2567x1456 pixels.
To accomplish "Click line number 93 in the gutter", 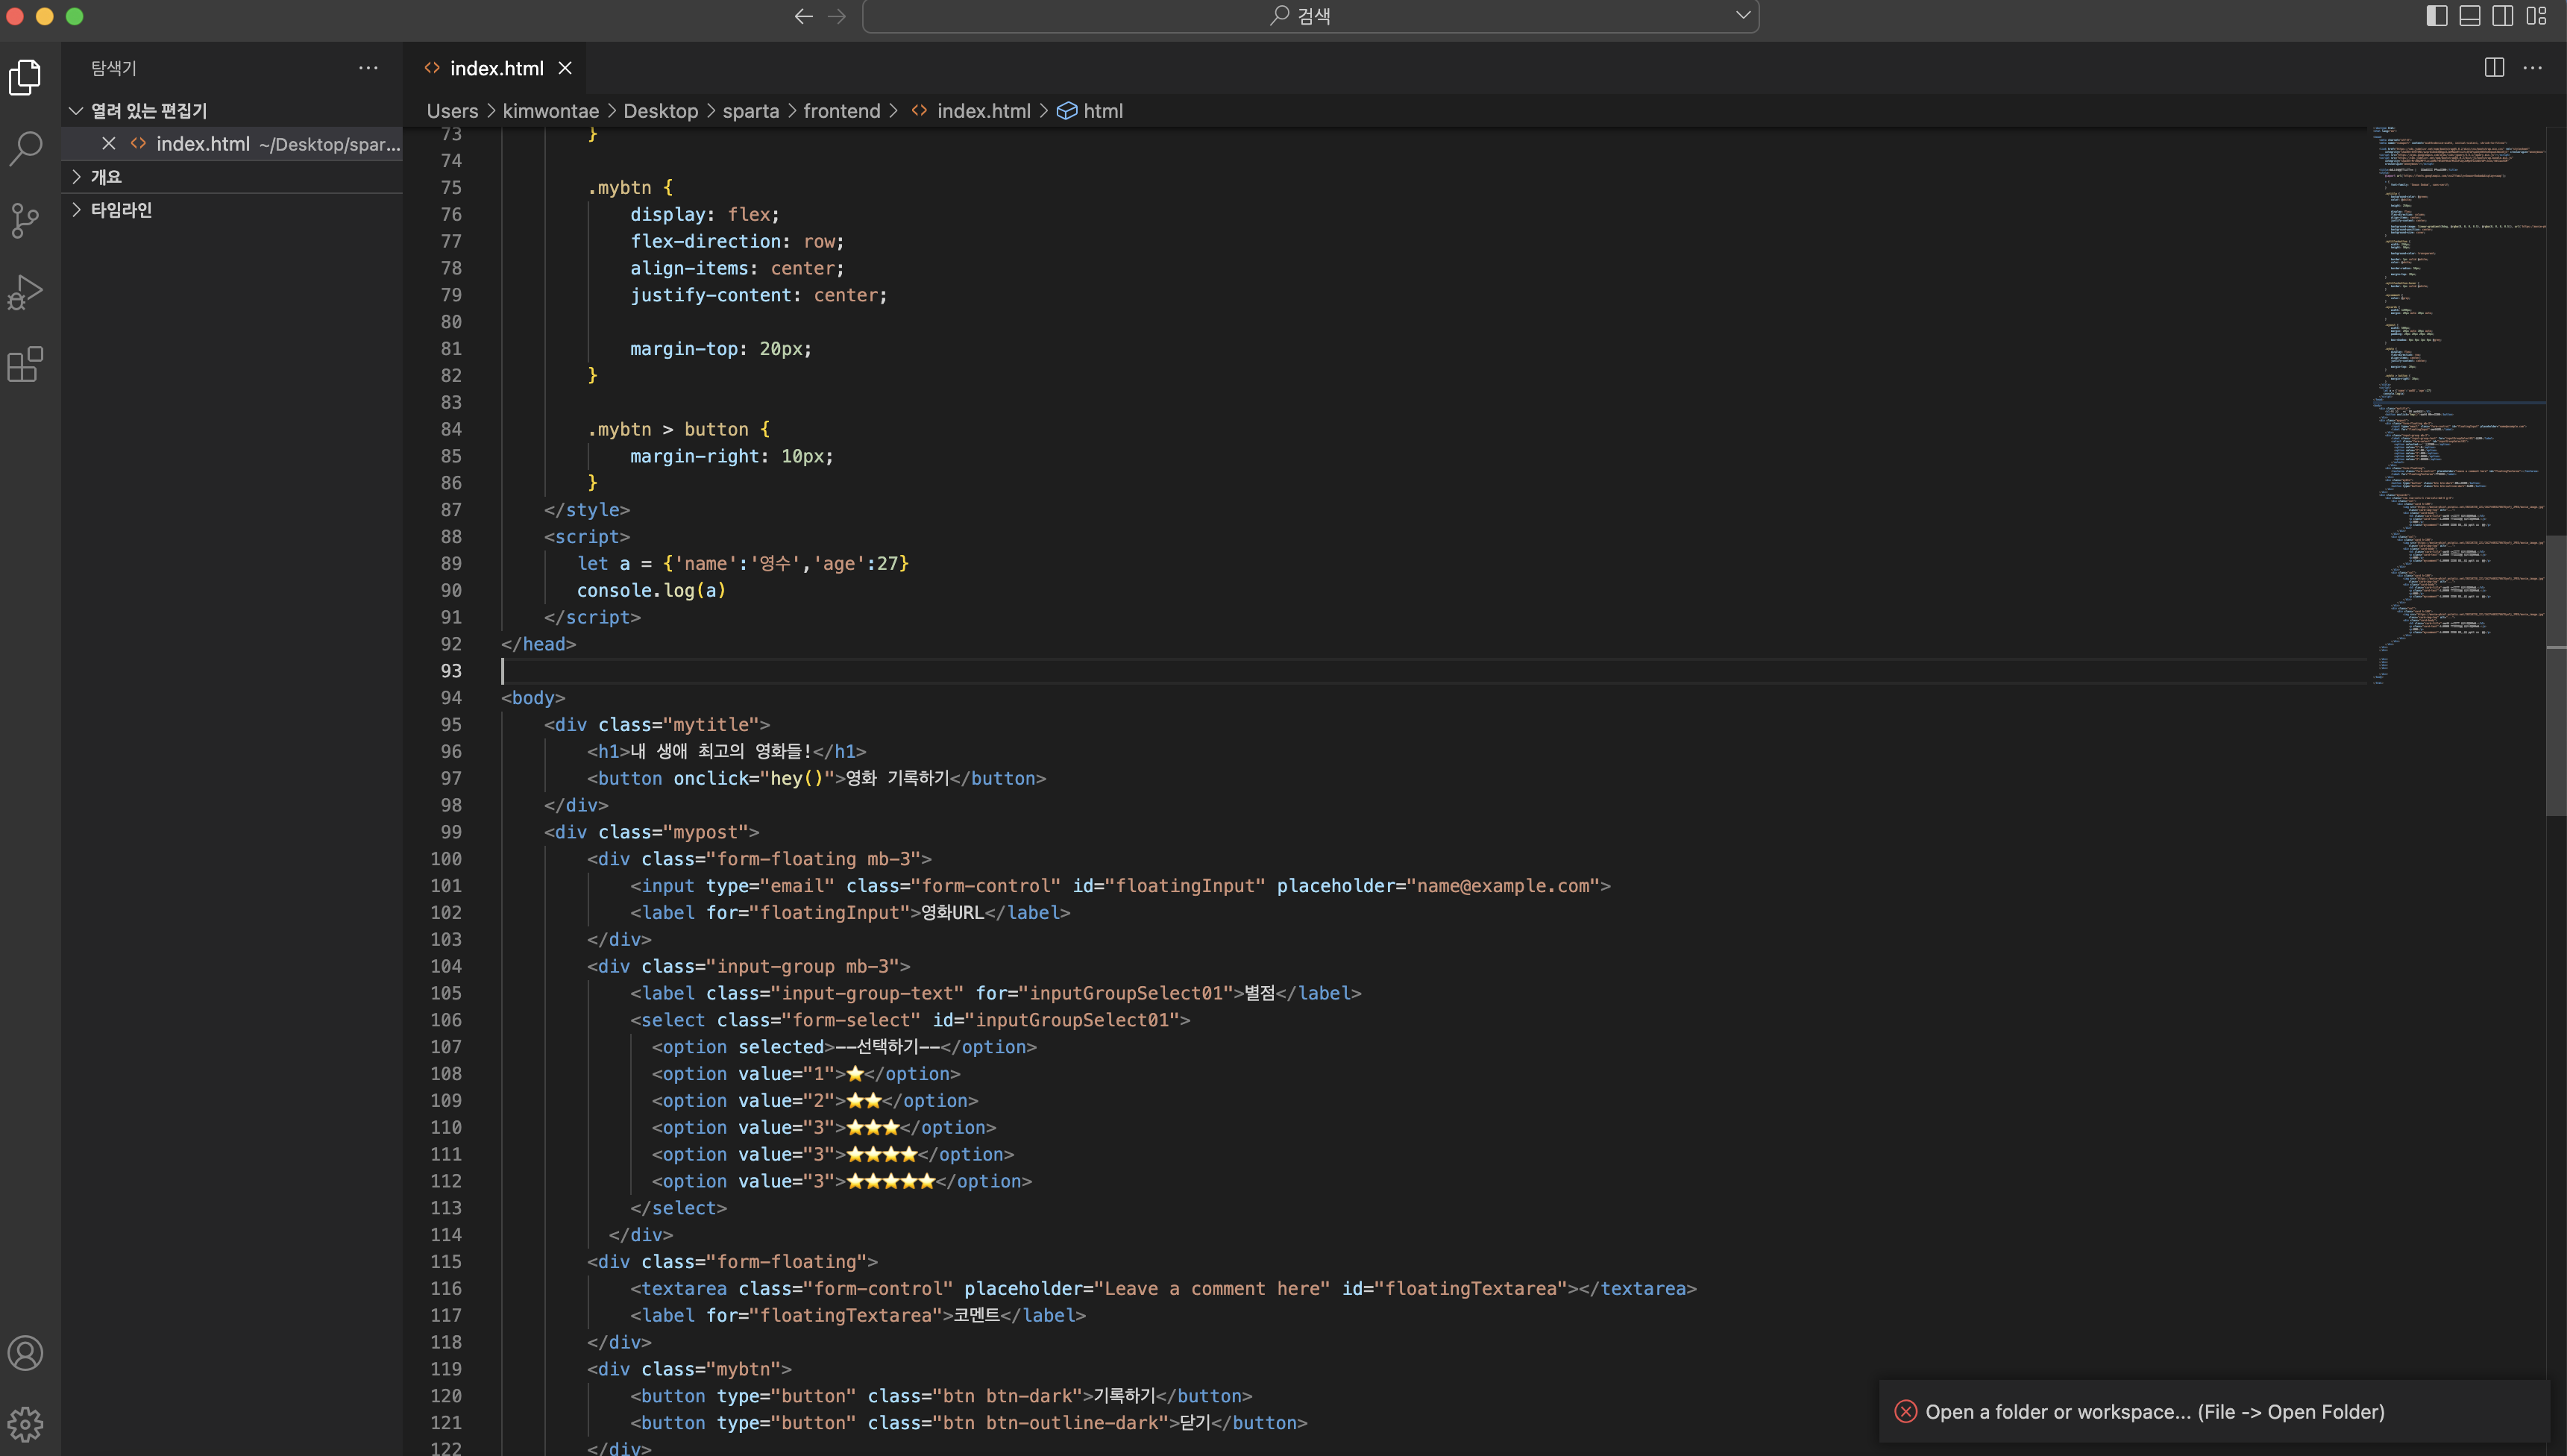I will [x=450, y=671].
